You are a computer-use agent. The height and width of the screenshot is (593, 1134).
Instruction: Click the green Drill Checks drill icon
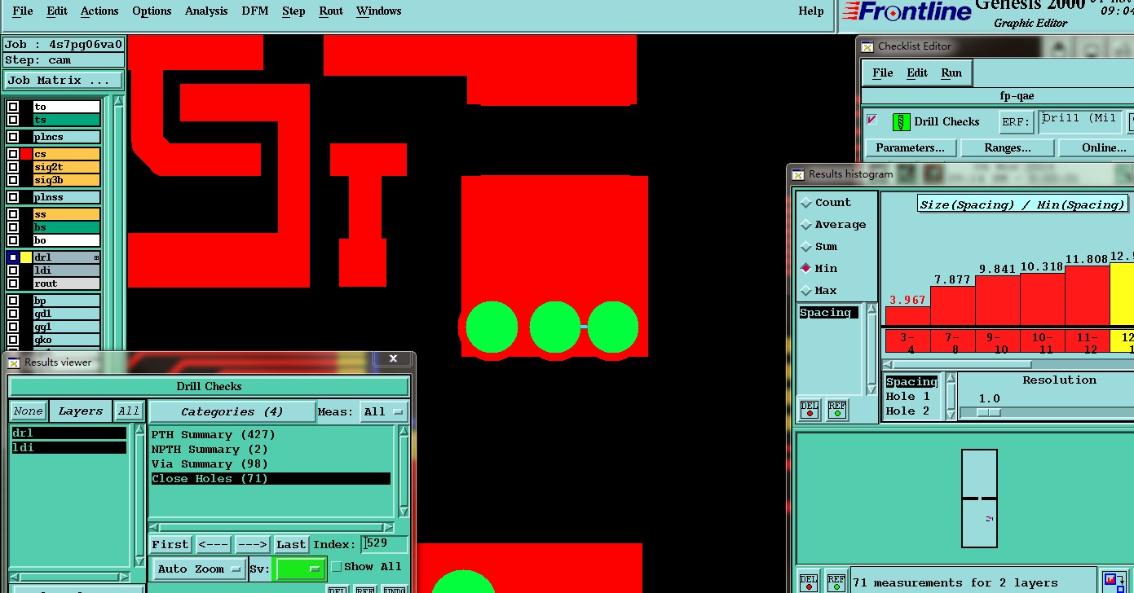coord(901,122)
